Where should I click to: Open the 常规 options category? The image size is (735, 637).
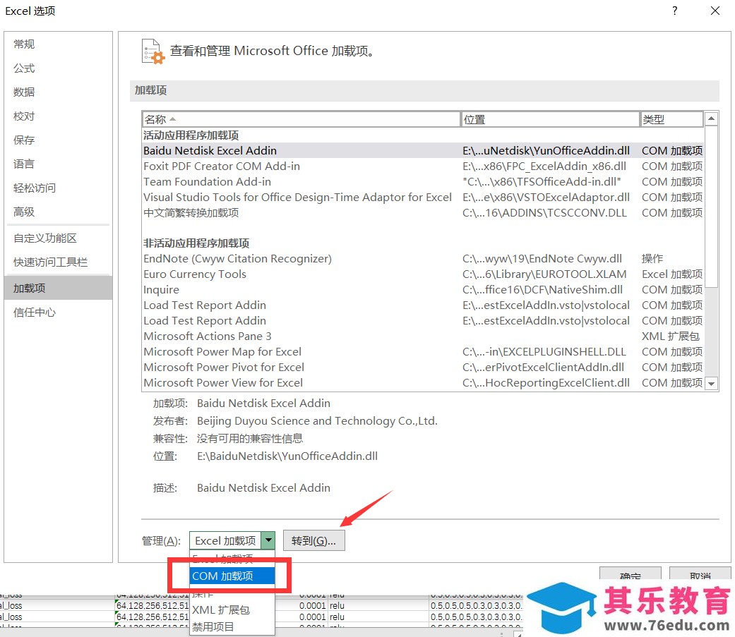coord(58,44)
